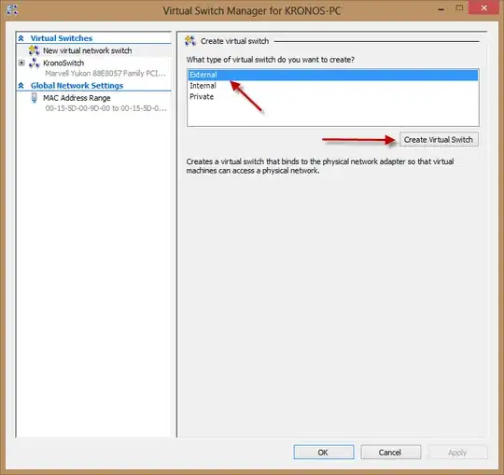Screen dimensions: 504x475
Task: Collapse the Global Network Settings section chevron
Action: click(x=21, y=86)
